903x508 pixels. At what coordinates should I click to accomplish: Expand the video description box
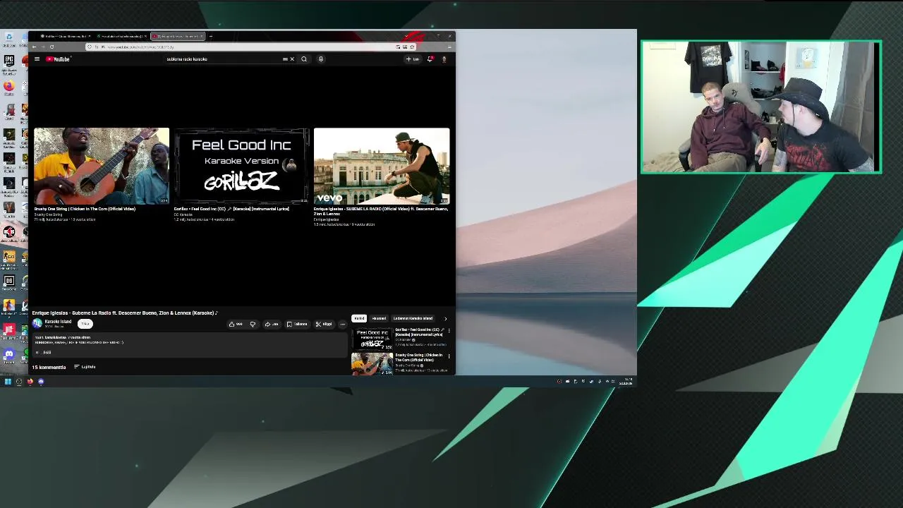189,344
